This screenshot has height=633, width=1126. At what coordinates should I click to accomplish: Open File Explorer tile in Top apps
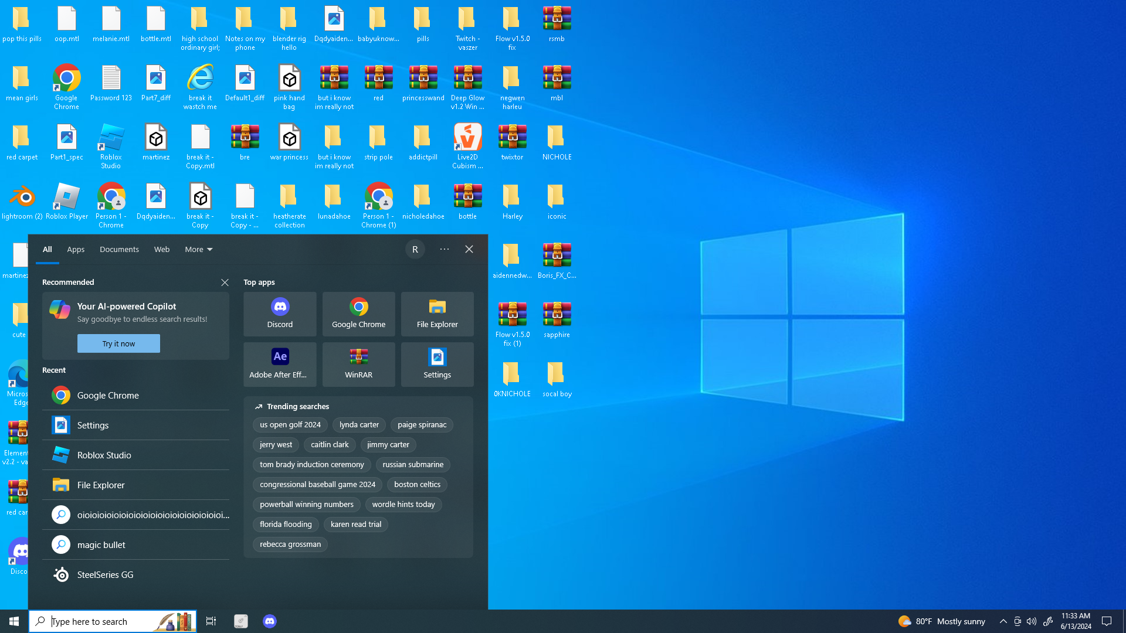coord(437,314)
